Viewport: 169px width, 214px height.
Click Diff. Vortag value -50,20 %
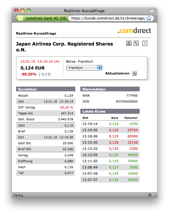point(66,107)
